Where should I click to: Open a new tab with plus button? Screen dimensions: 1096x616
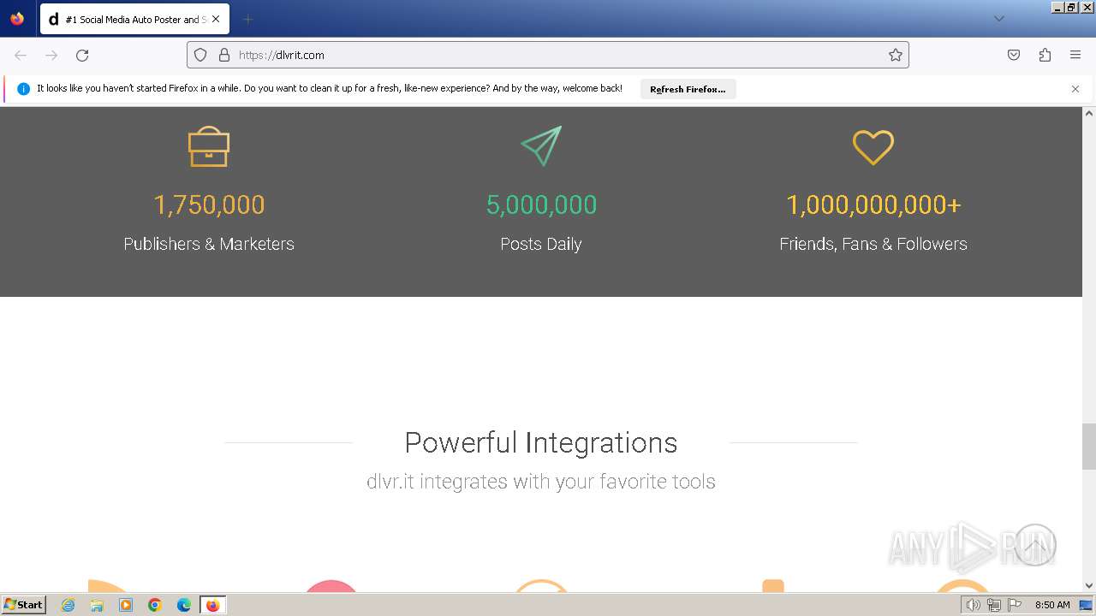(x=247, y=19)
